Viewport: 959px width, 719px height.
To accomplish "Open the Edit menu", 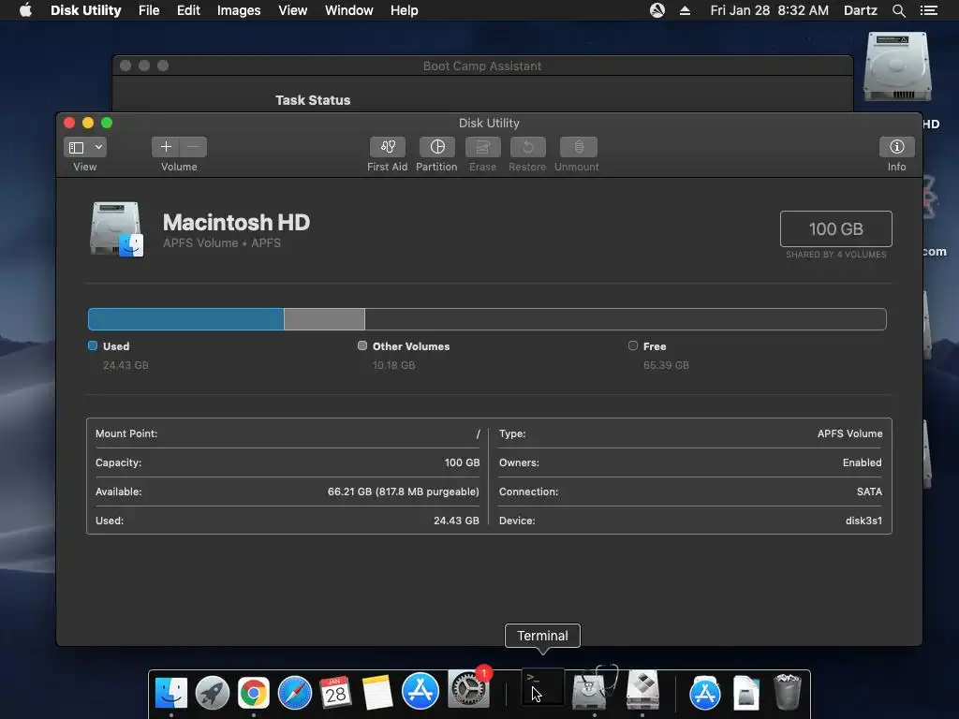I will pyautogui.click(x=188, y=10).
